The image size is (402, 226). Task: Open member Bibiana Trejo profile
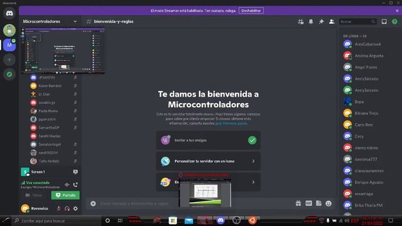(367, 113)
